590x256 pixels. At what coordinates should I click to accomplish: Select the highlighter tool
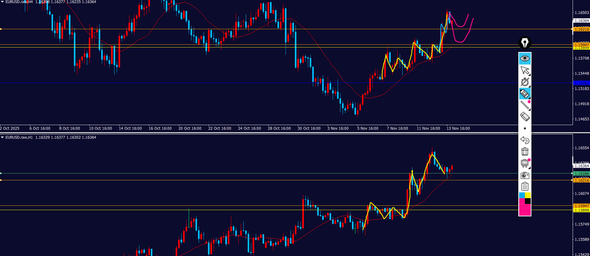[525, 93]
